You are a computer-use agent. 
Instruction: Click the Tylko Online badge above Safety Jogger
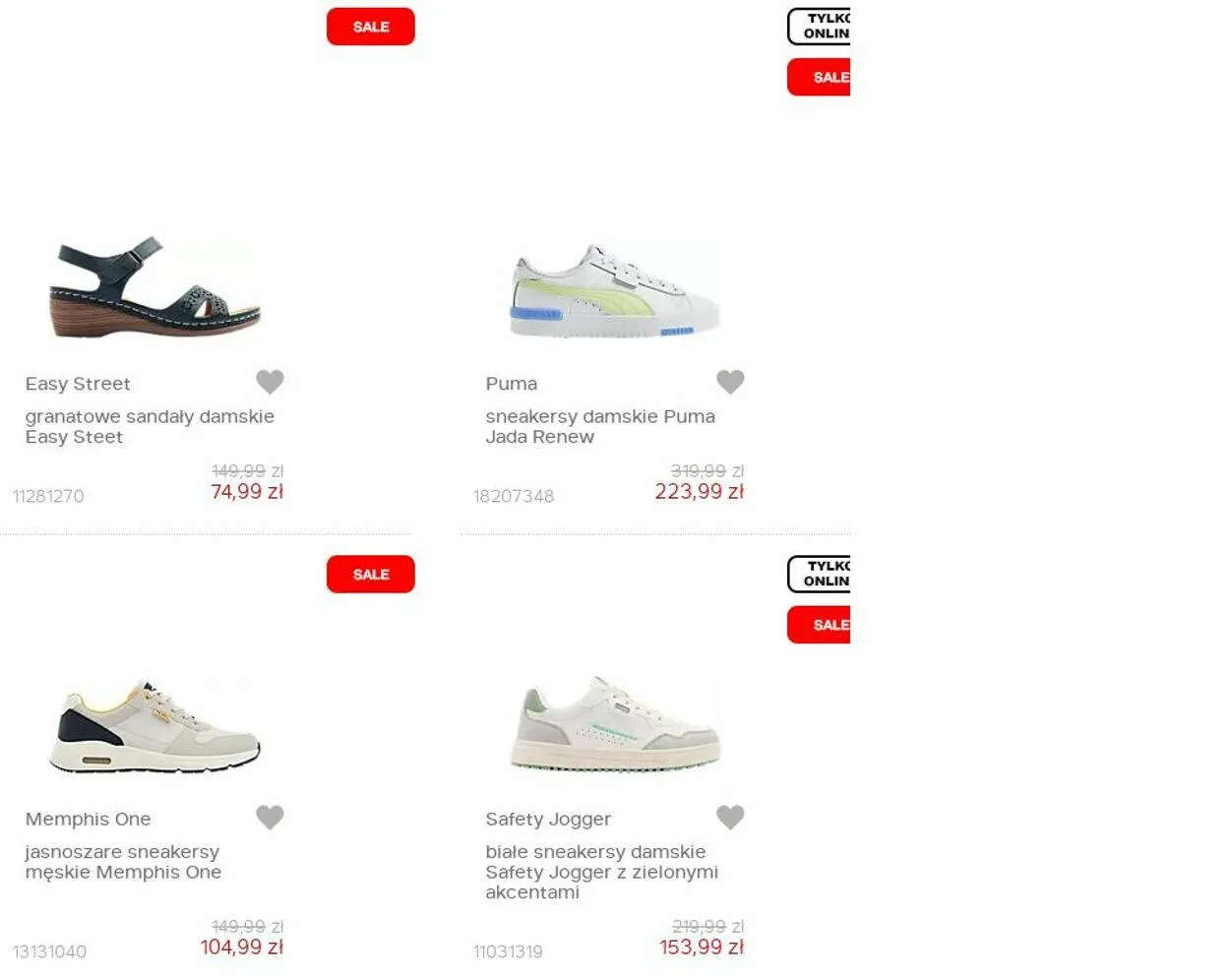click(x=819, y=574)
